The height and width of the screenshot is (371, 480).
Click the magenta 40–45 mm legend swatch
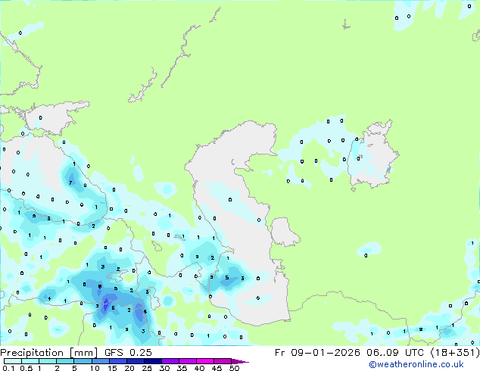[x=205, y=361]
